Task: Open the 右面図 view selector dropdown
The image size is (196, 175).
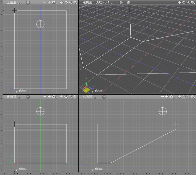Action: [x=89, y=97]
